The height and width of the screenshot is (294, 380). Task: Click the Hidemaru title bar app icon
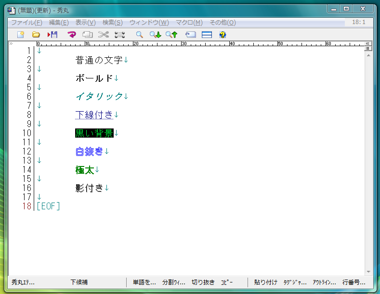click(11, 11)
